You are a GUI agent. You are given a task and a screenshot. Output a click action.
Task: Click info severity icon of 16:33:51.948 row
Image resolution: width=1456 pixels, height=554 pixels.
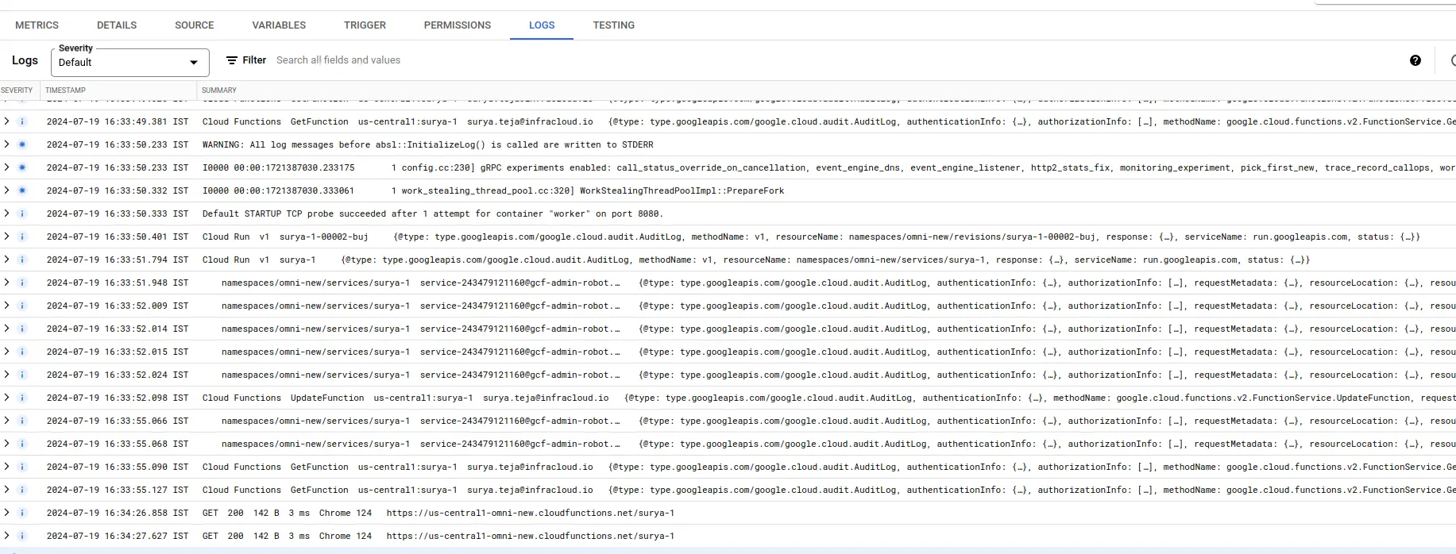(22, 283)
